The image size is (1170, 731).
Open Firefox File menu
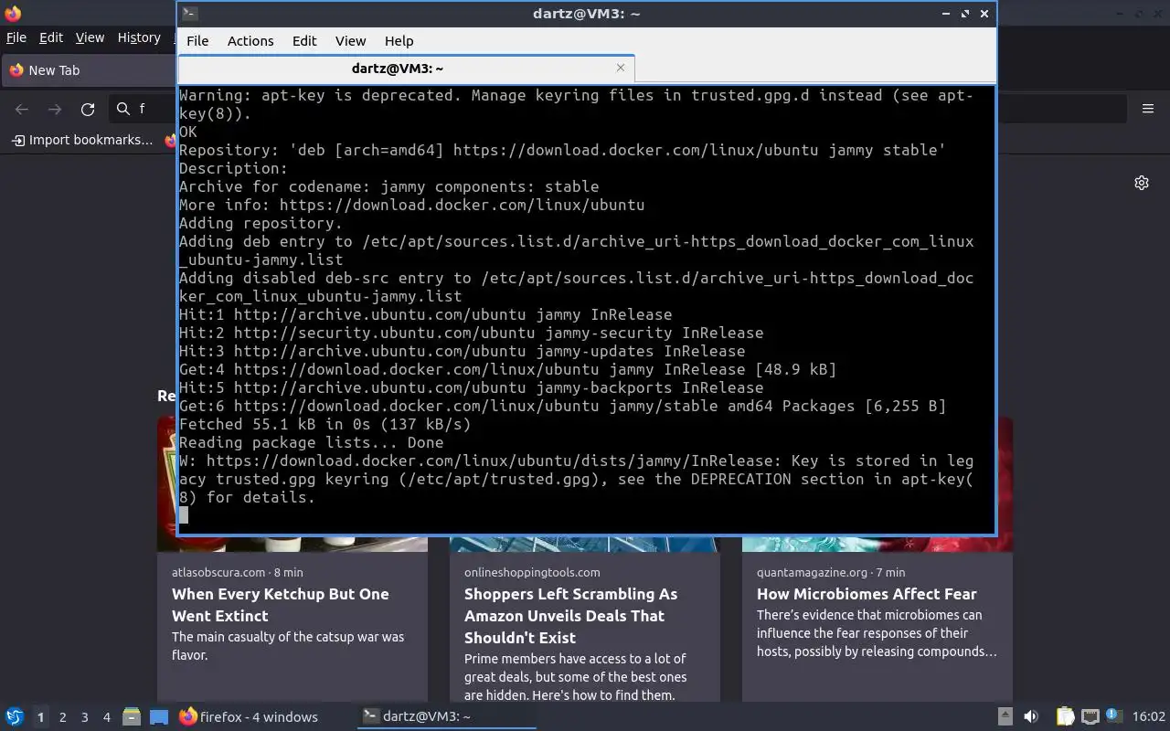point(16,37)
